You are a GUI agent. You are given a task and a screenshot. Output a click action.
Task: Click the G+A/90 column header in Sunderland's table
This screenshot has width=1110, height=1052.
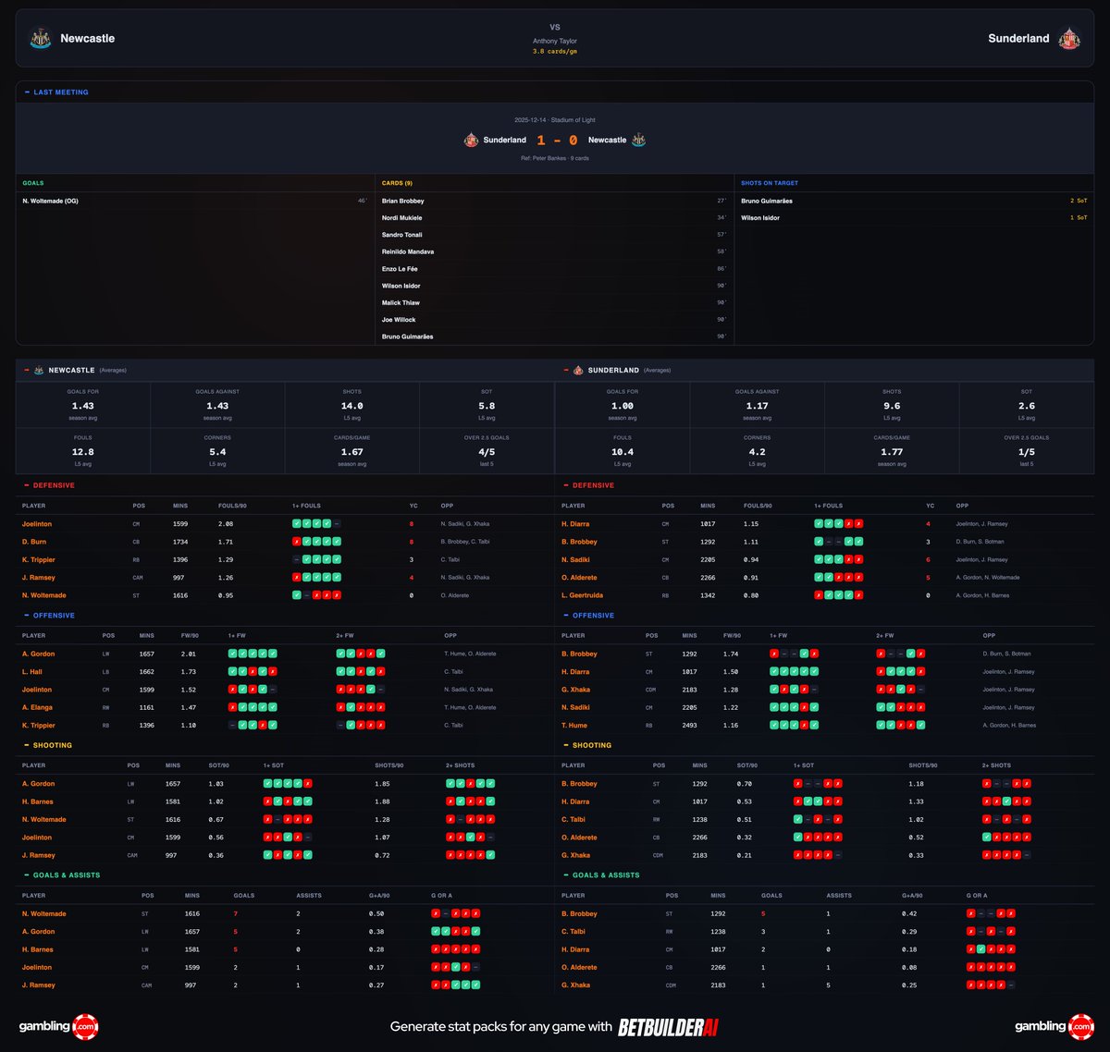(x=911, y=895)
